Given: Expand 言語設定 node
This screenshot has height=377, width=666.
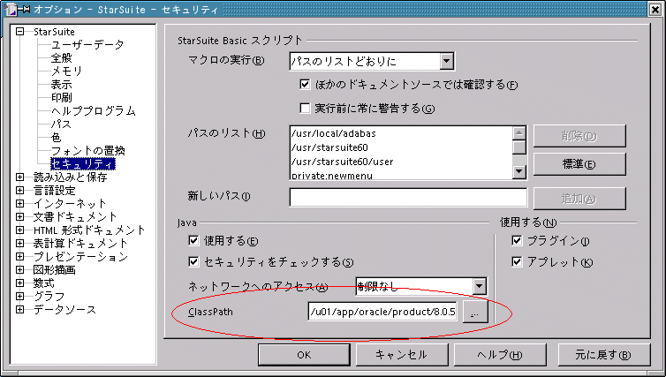Looking at the screenshot, I should (x=20, y=190).
